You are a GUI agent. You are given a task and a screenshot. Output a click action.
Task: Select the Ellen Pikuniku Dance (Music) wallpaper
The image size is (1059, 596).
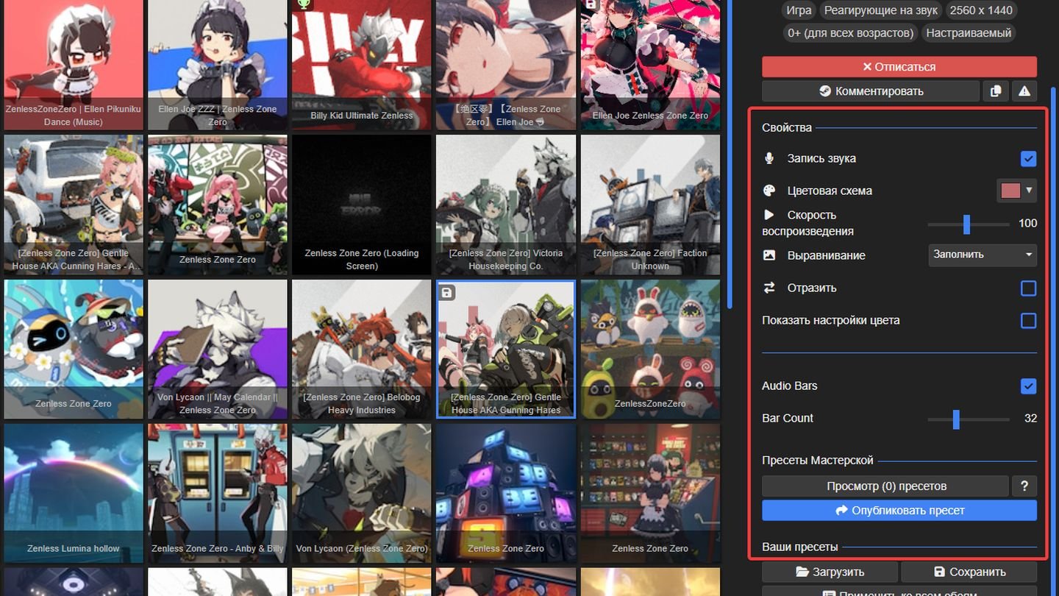coord(73,65)
